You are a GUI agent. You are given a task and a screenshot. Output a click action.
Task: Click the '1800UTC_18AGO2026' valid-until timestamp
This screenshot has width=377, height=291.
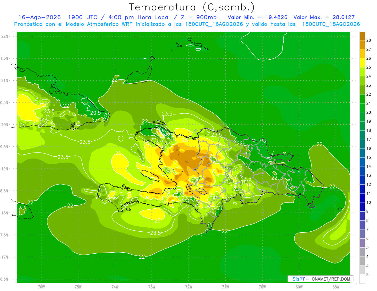pyautogui.click(x=331, y=24)
